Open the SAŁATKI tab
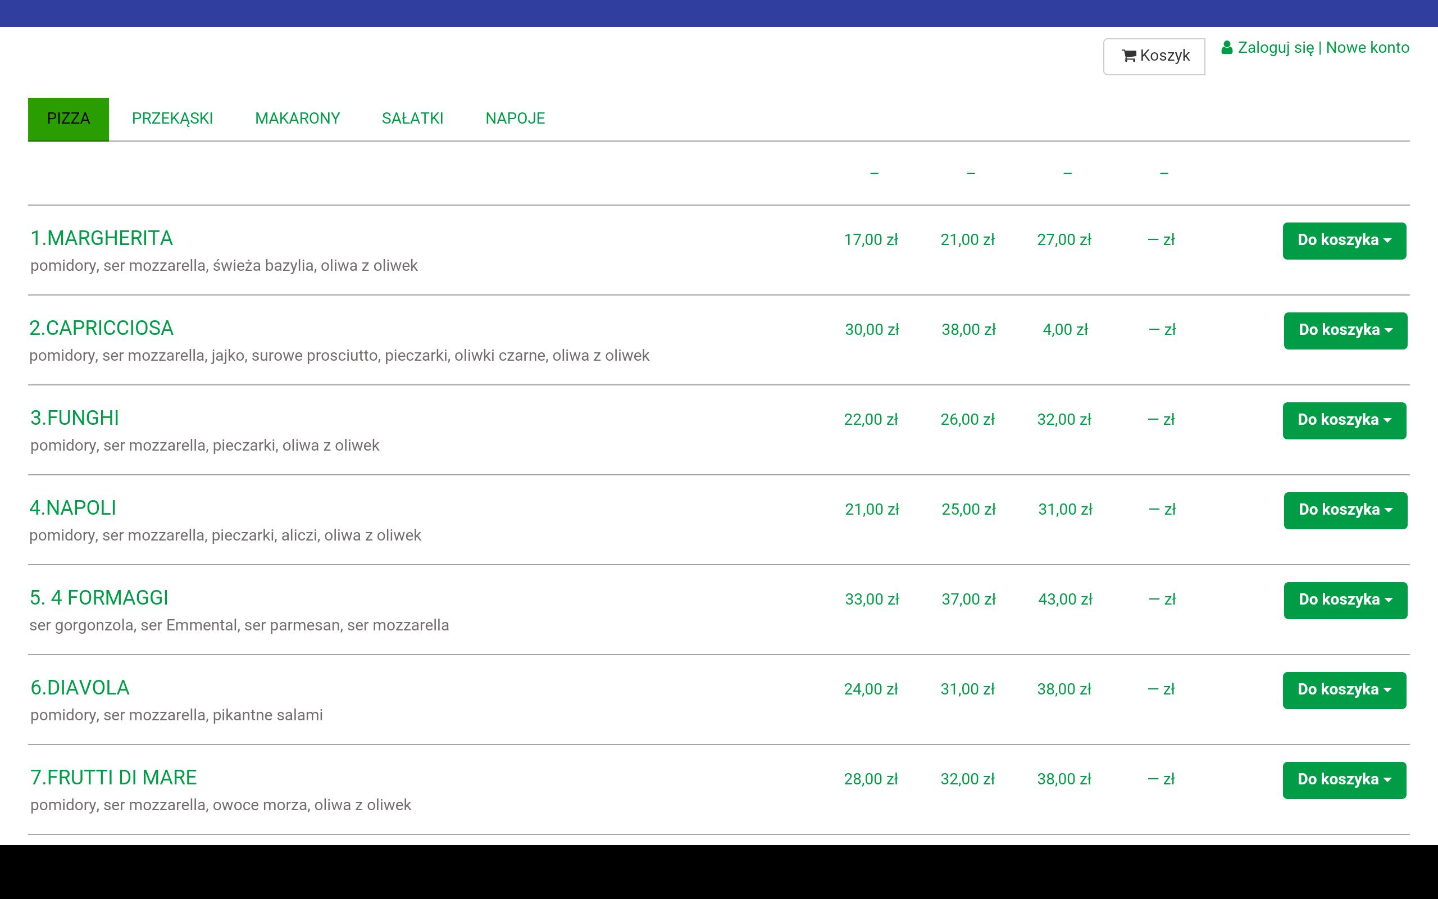The width and height of the screenshot is (1438, 899). tap(412, 119)
